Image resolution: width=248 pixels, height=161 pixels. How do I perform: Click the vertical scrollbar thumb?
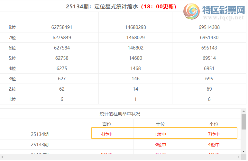pyautogui.click(x=243, y=121)
